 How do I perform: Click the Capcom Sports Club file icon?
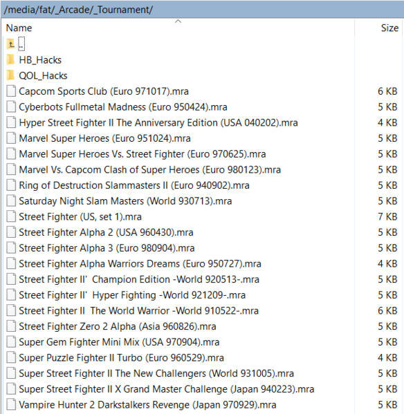(11, 91)
